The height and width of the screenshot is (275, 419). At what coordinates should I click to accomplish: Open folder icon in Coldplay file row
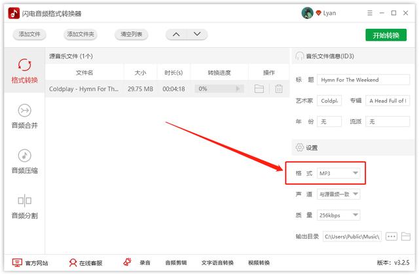click(x=259, y=89)
